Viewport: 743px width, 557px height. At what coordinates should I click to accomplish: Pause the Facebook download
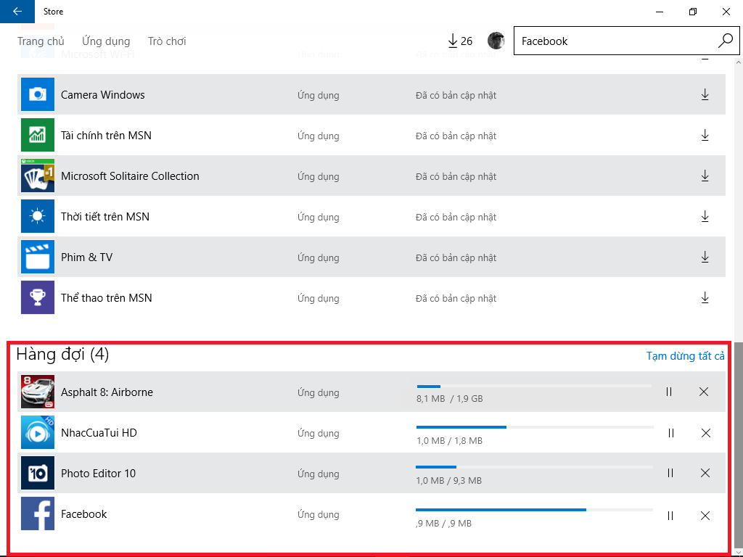tap(670, 516)
